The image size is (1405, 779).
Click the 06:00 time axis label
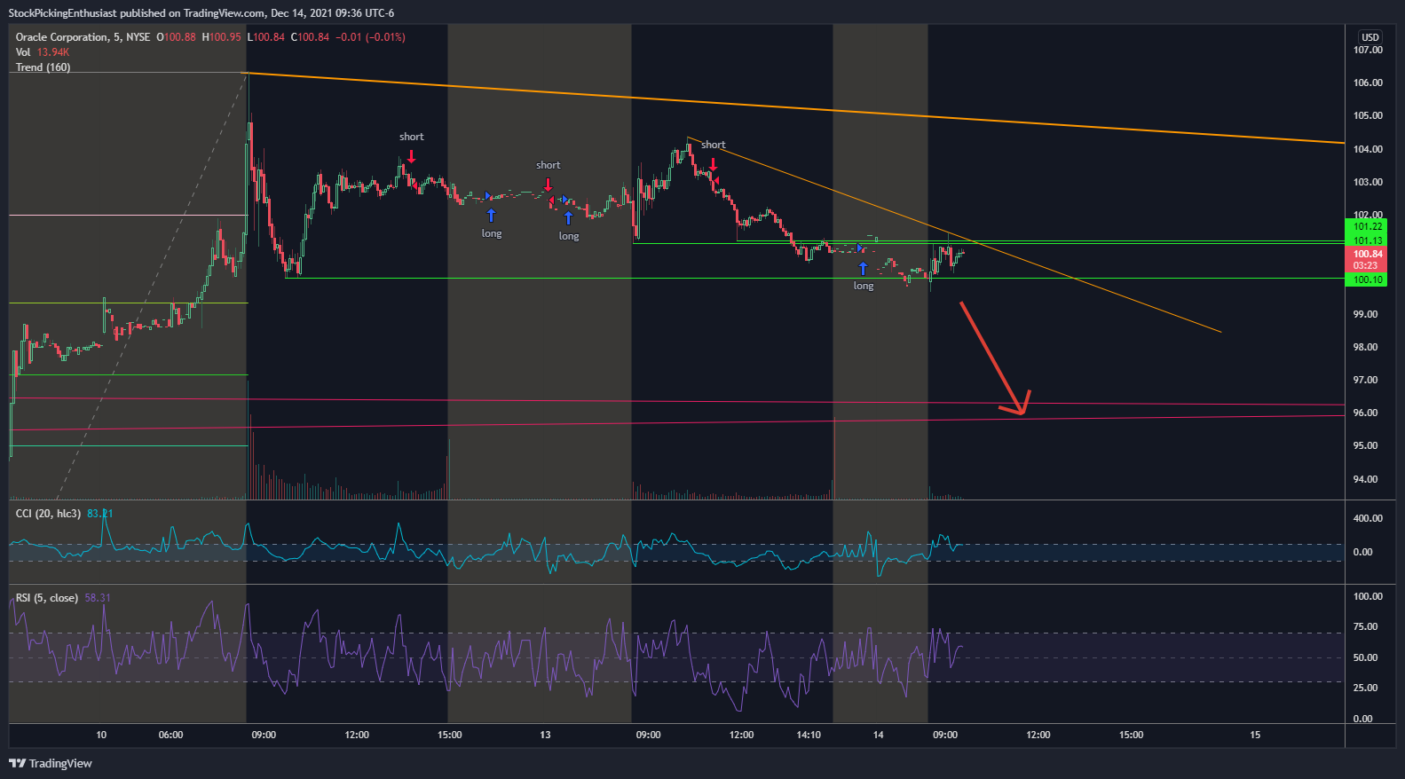point(170,735)
